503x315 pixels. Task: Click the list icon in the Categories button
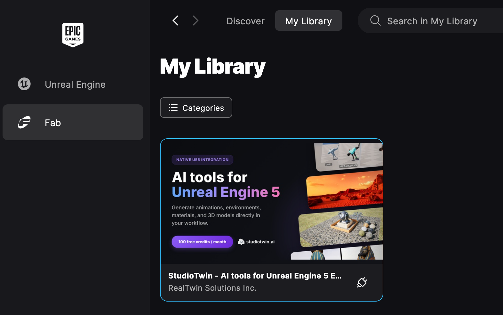[173, 108]
